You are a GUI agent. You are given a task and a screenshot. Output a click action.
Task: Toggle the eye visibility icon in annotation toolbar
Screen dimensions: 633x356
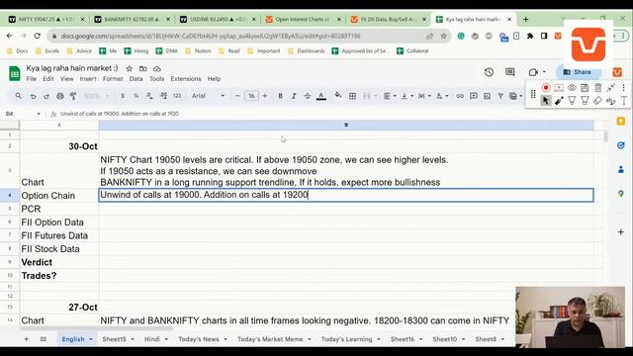[x=572, y=88]
